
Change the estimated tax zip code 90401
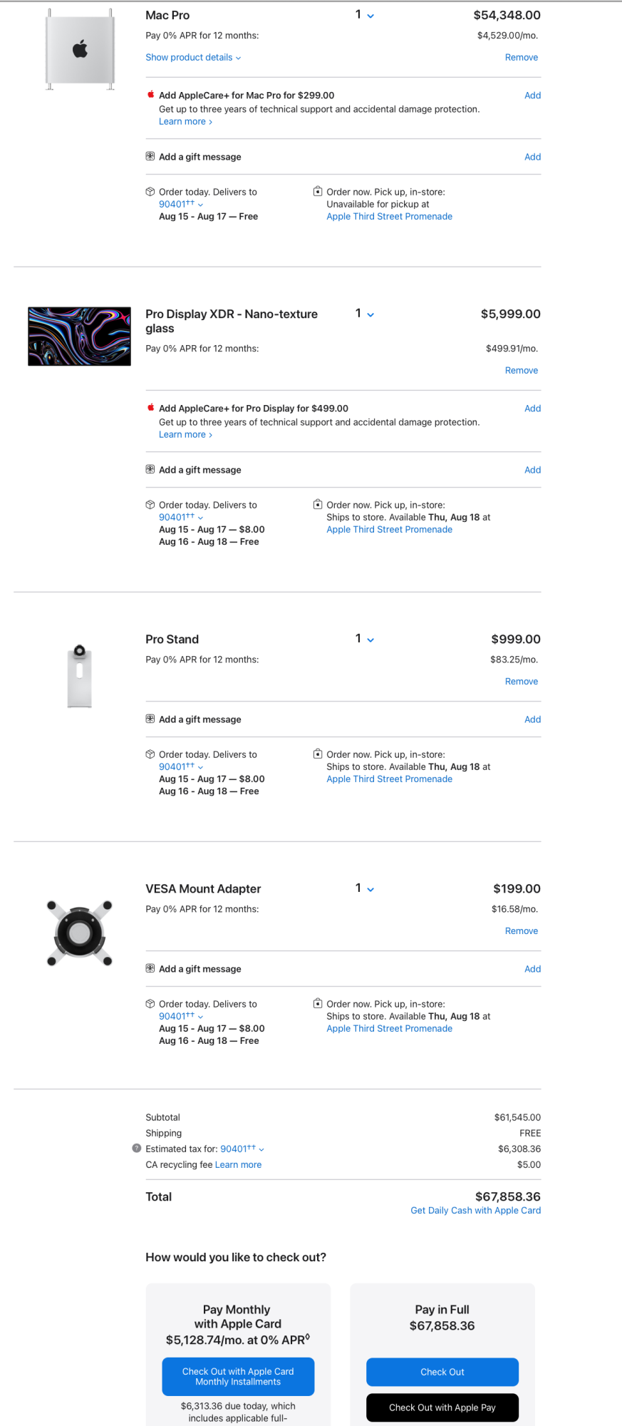[242, 1149]
